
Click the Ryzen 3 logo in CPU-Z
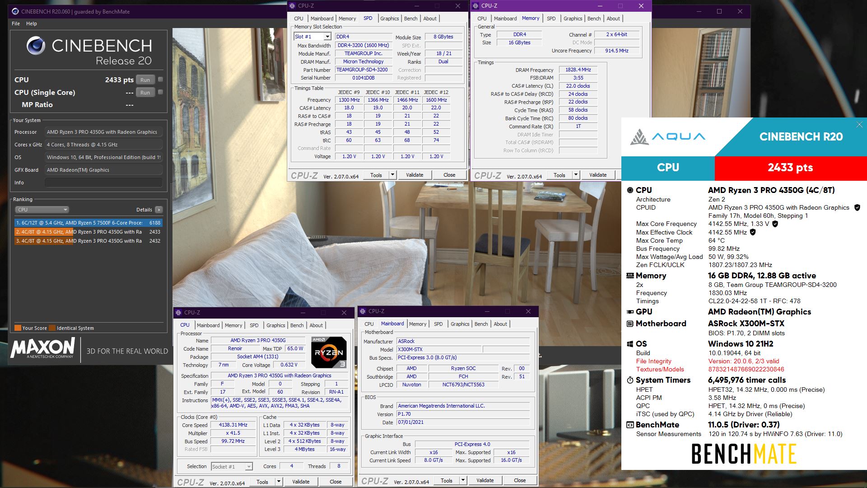click(x=329, y=352)
